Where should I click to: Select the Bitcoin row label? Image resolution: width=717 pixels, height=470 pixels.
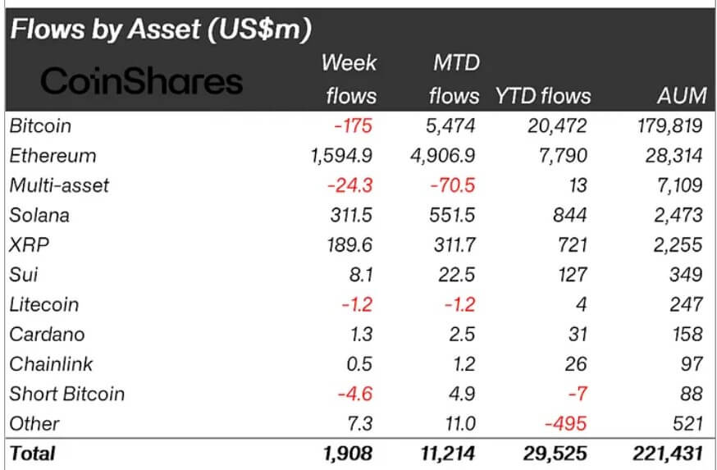point(40,125)
